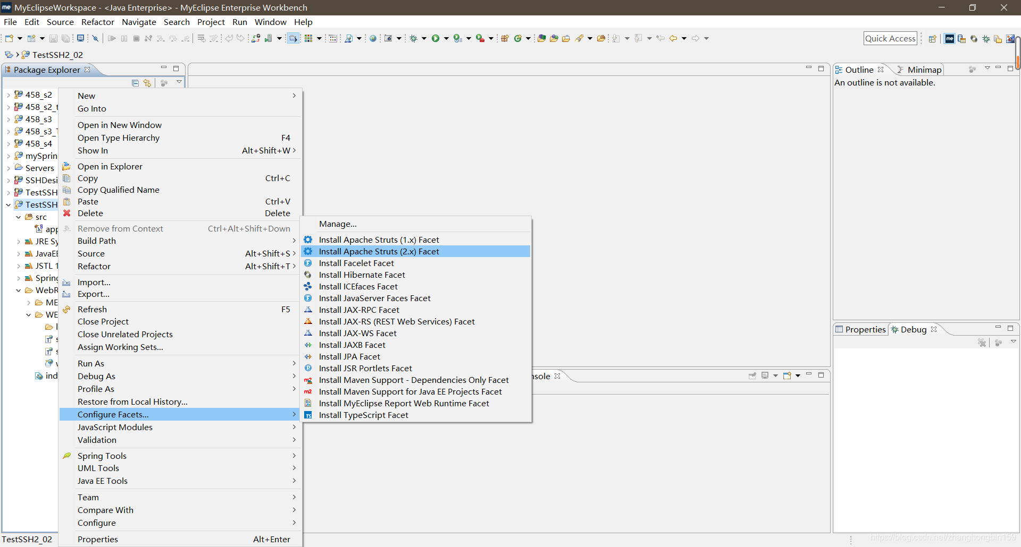This screenshot has height=547, width=1021.
Task: Click the camera capture toolbar icon
Action: 388,38
